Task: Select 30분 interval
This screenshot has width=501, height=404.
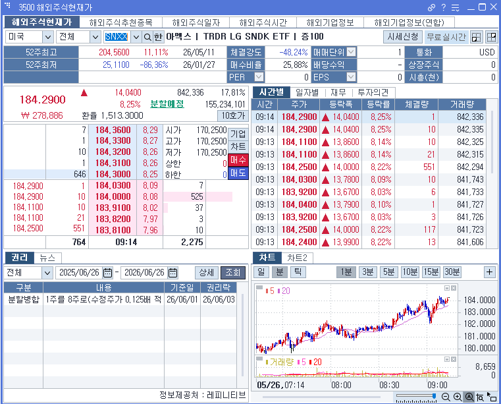Action: pos(452,272)
